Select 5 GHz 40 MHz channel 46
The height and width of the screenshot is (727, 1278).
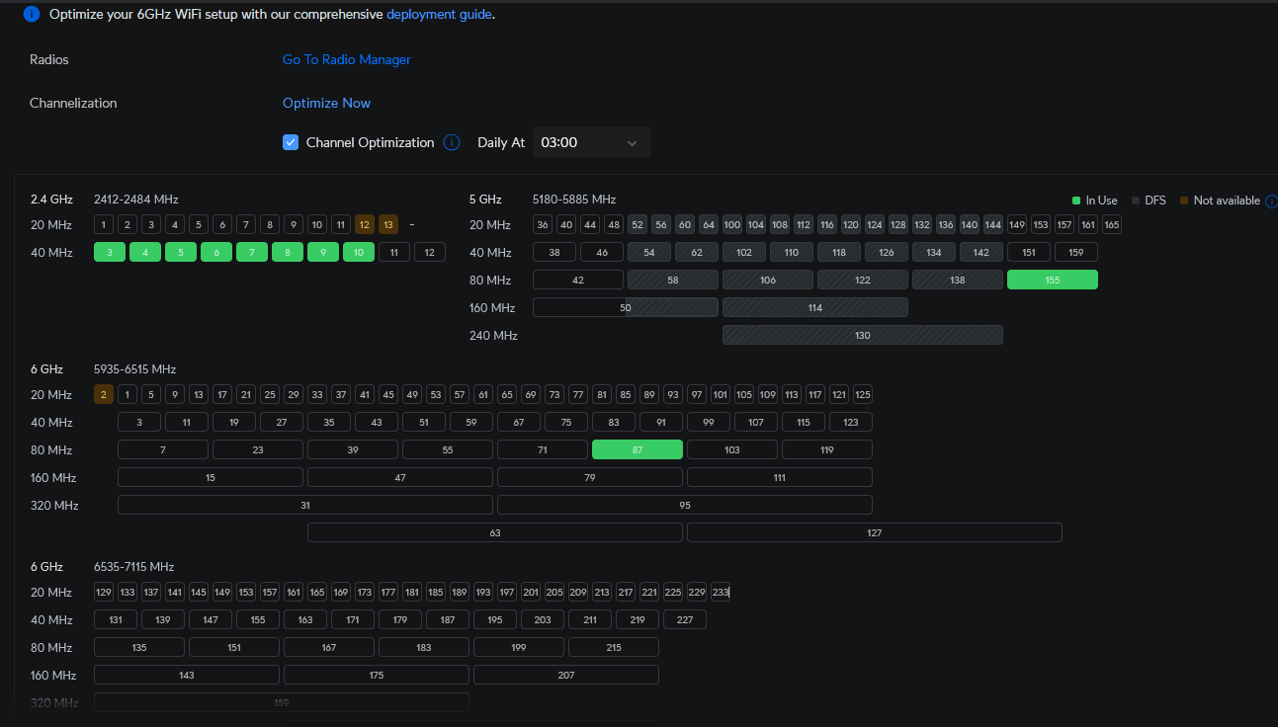tap(602, 252)
